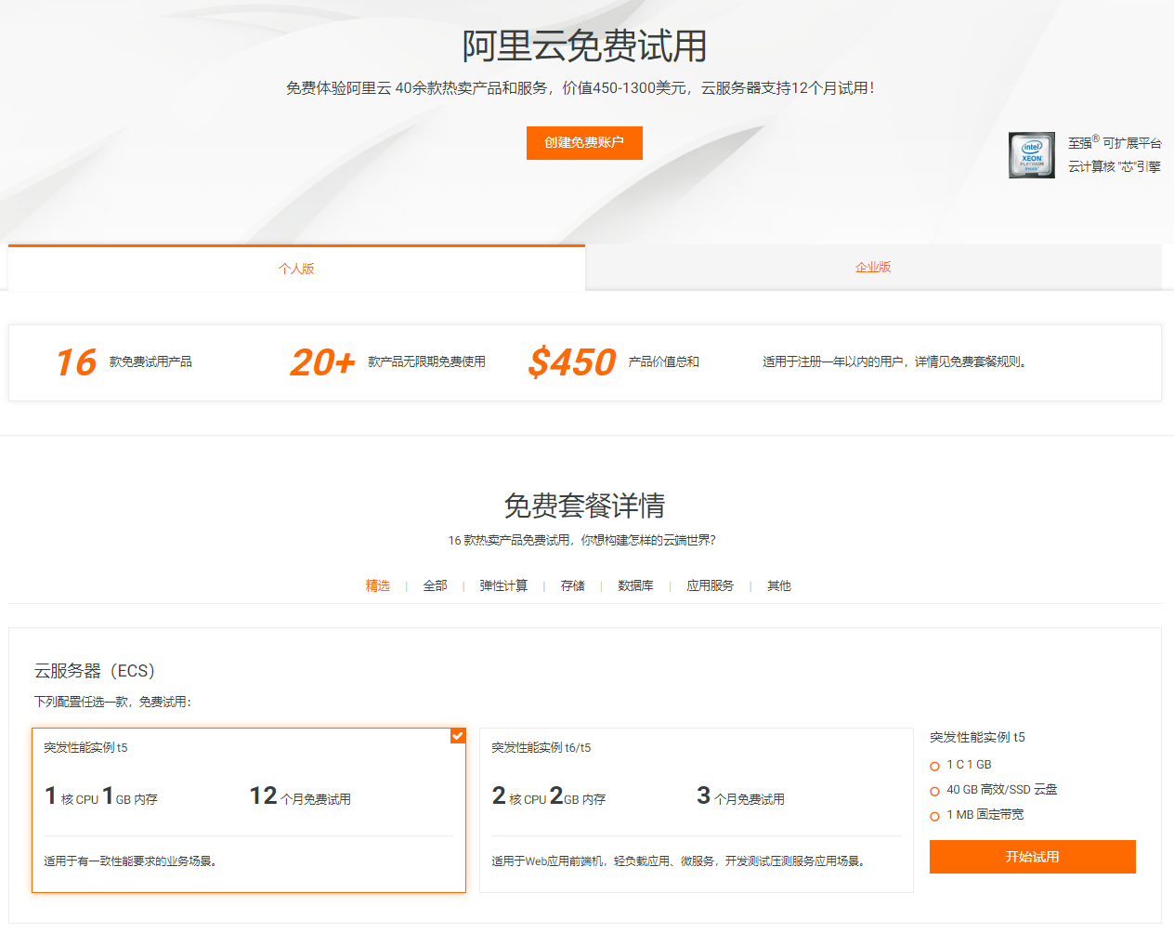Open the 弹性计算 category

503,585
